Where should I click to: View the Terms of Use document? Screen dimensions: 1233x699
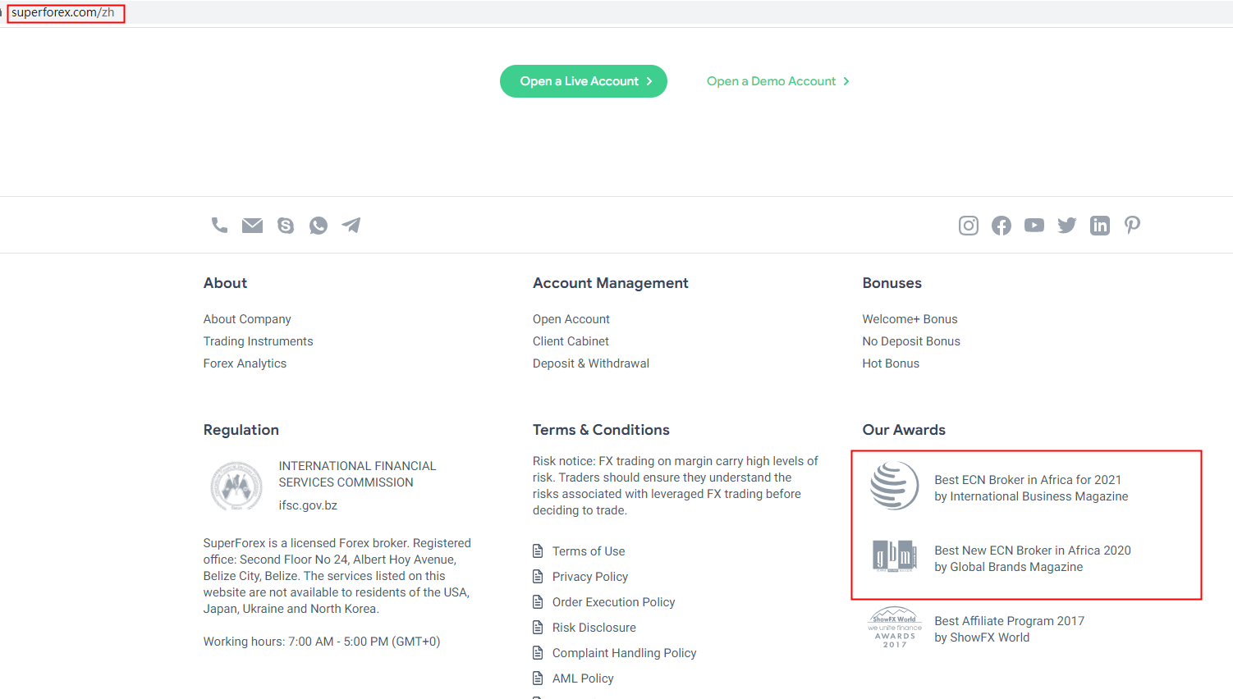coord(588,551)
